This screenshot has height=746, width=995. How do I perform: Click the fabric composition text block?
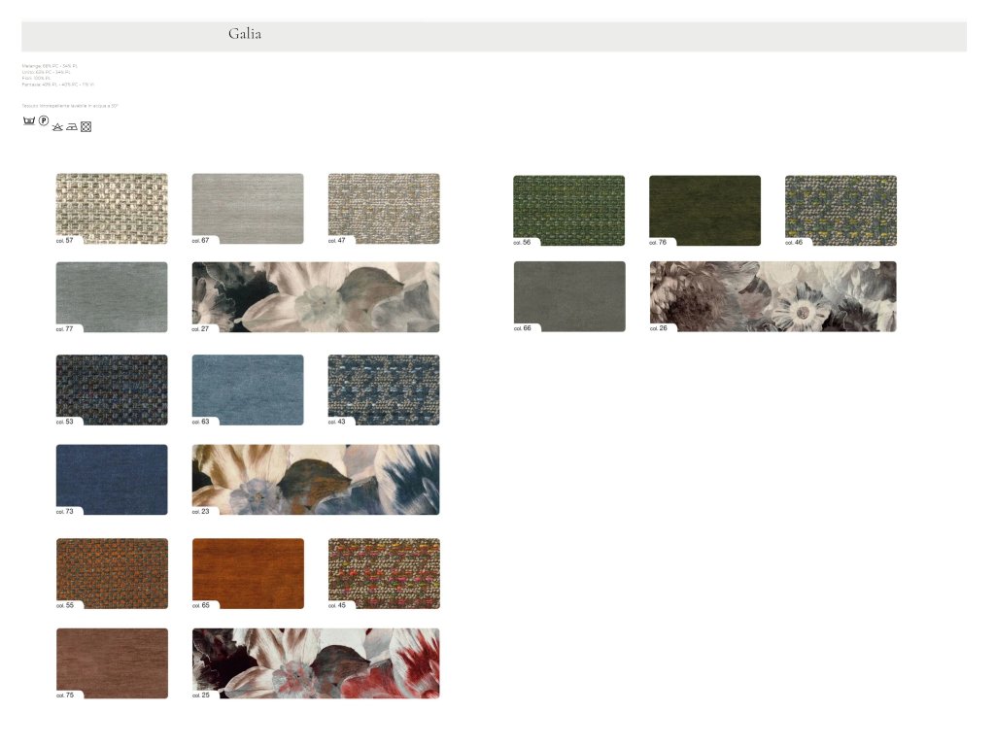tap(58, 75)
